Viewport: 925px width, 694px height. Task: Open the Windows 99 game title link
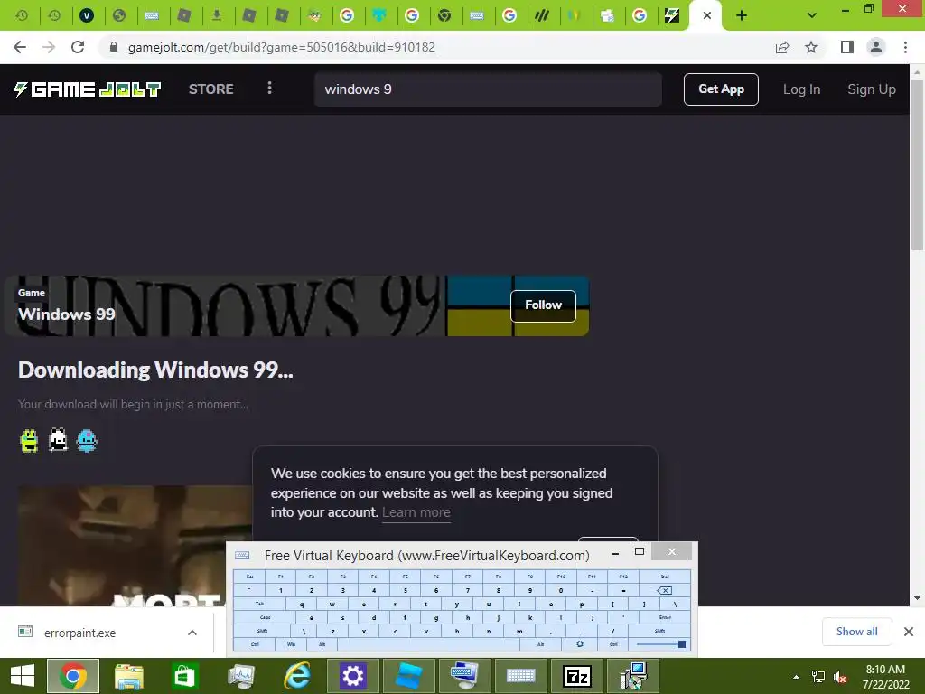click(x=67, y=314)
